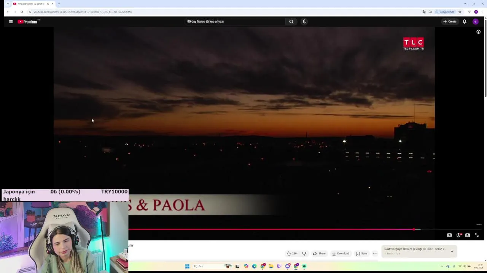Open the player settings gear
This screenshot has height=273, width=487.
pyautogui.click(x=458, y=235)
